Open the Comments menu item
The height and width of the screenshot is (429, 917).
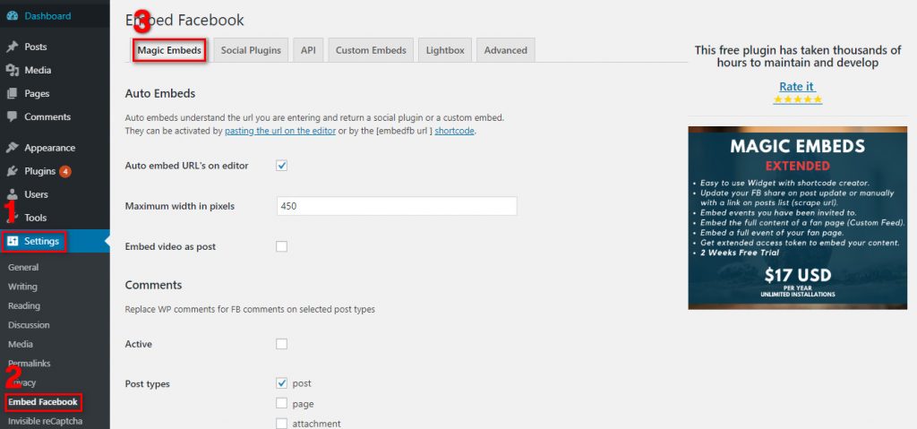pos(47,117)
